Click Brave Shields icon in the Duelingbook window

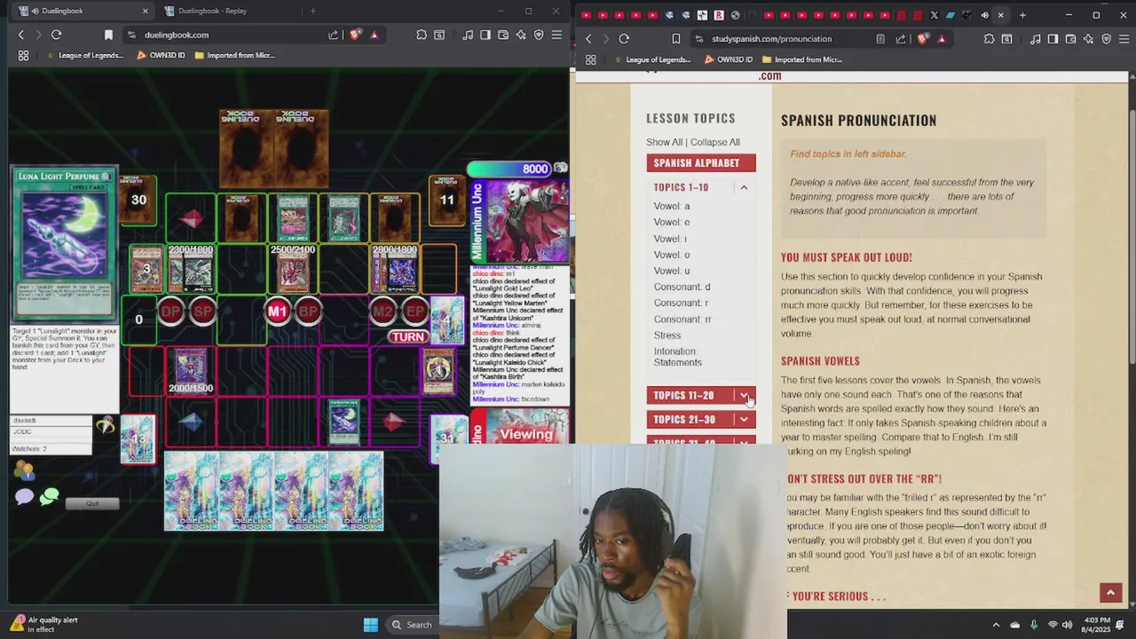click(x=355, y=35)
